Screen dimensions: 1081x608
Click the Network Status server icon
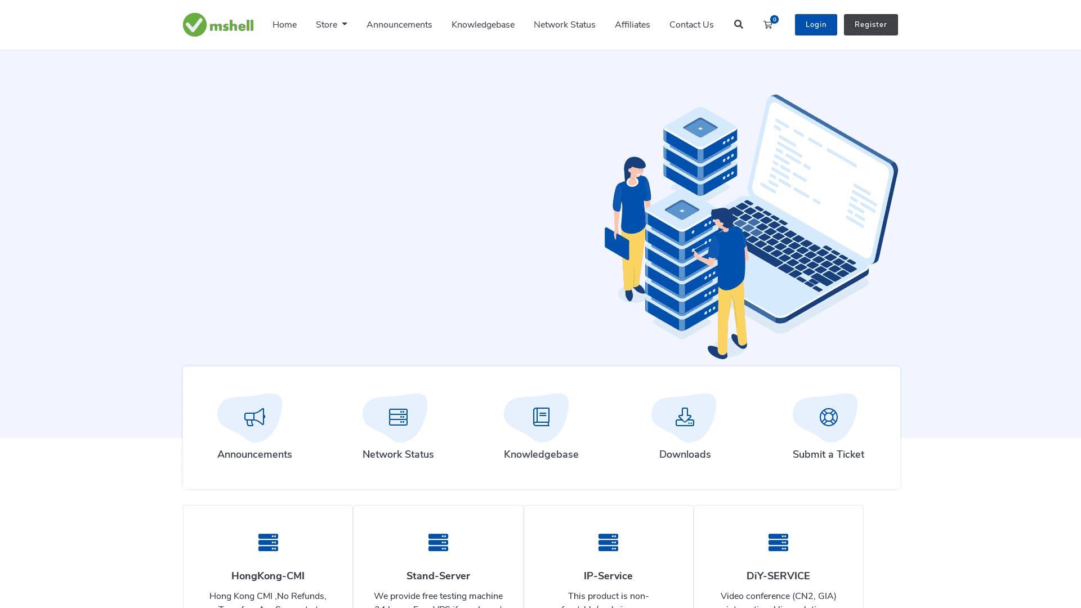coord(398,417)
